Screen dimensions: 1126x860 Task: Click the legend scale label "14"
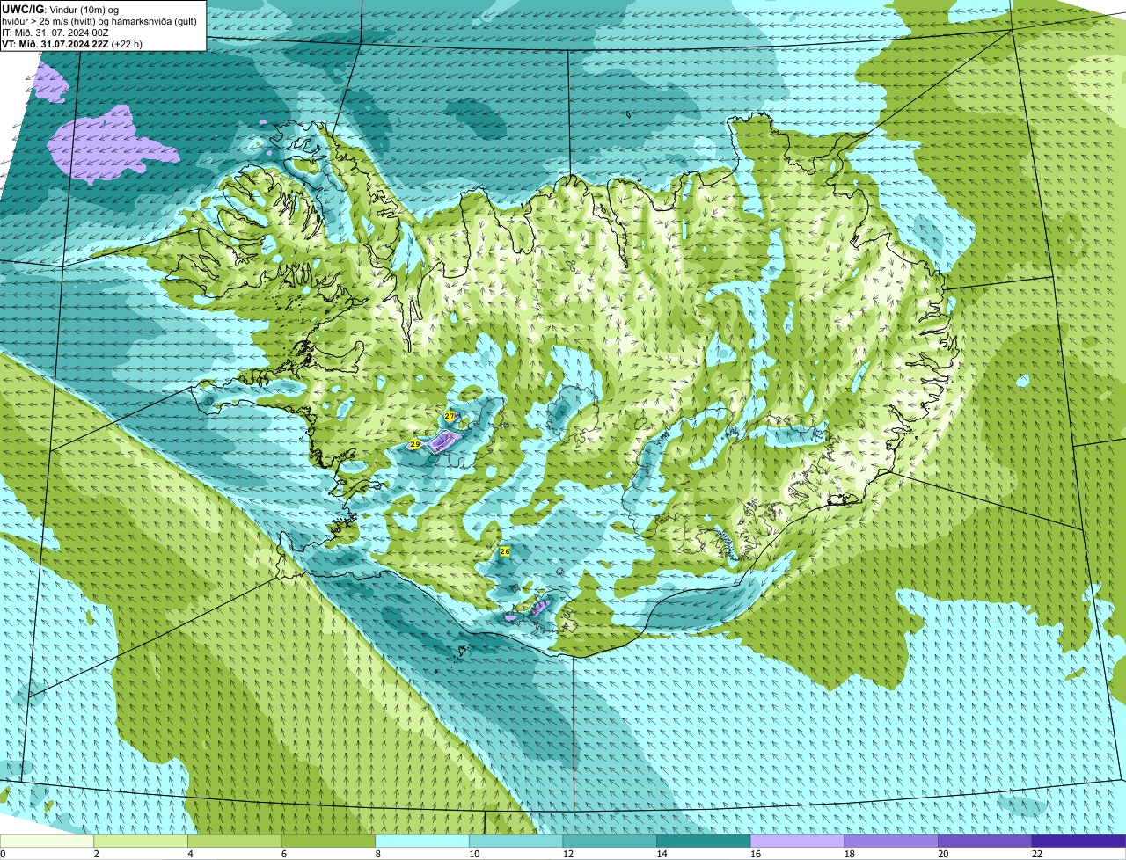662,854
